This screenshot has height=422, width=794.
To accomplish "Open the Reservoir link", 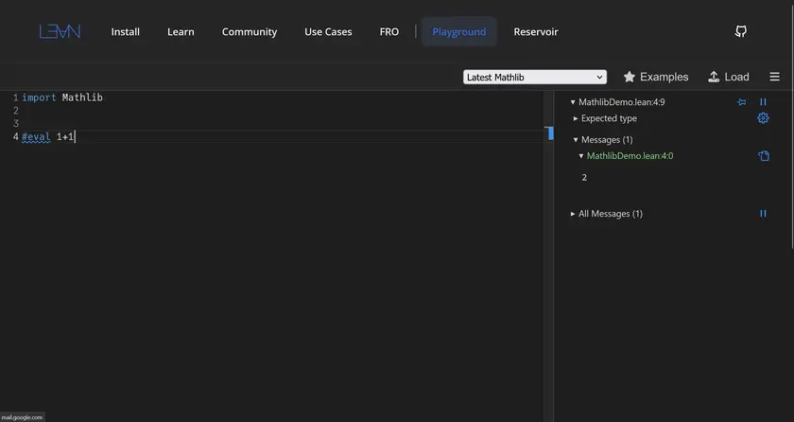I will pyautogui.click(x=536, y=32).
